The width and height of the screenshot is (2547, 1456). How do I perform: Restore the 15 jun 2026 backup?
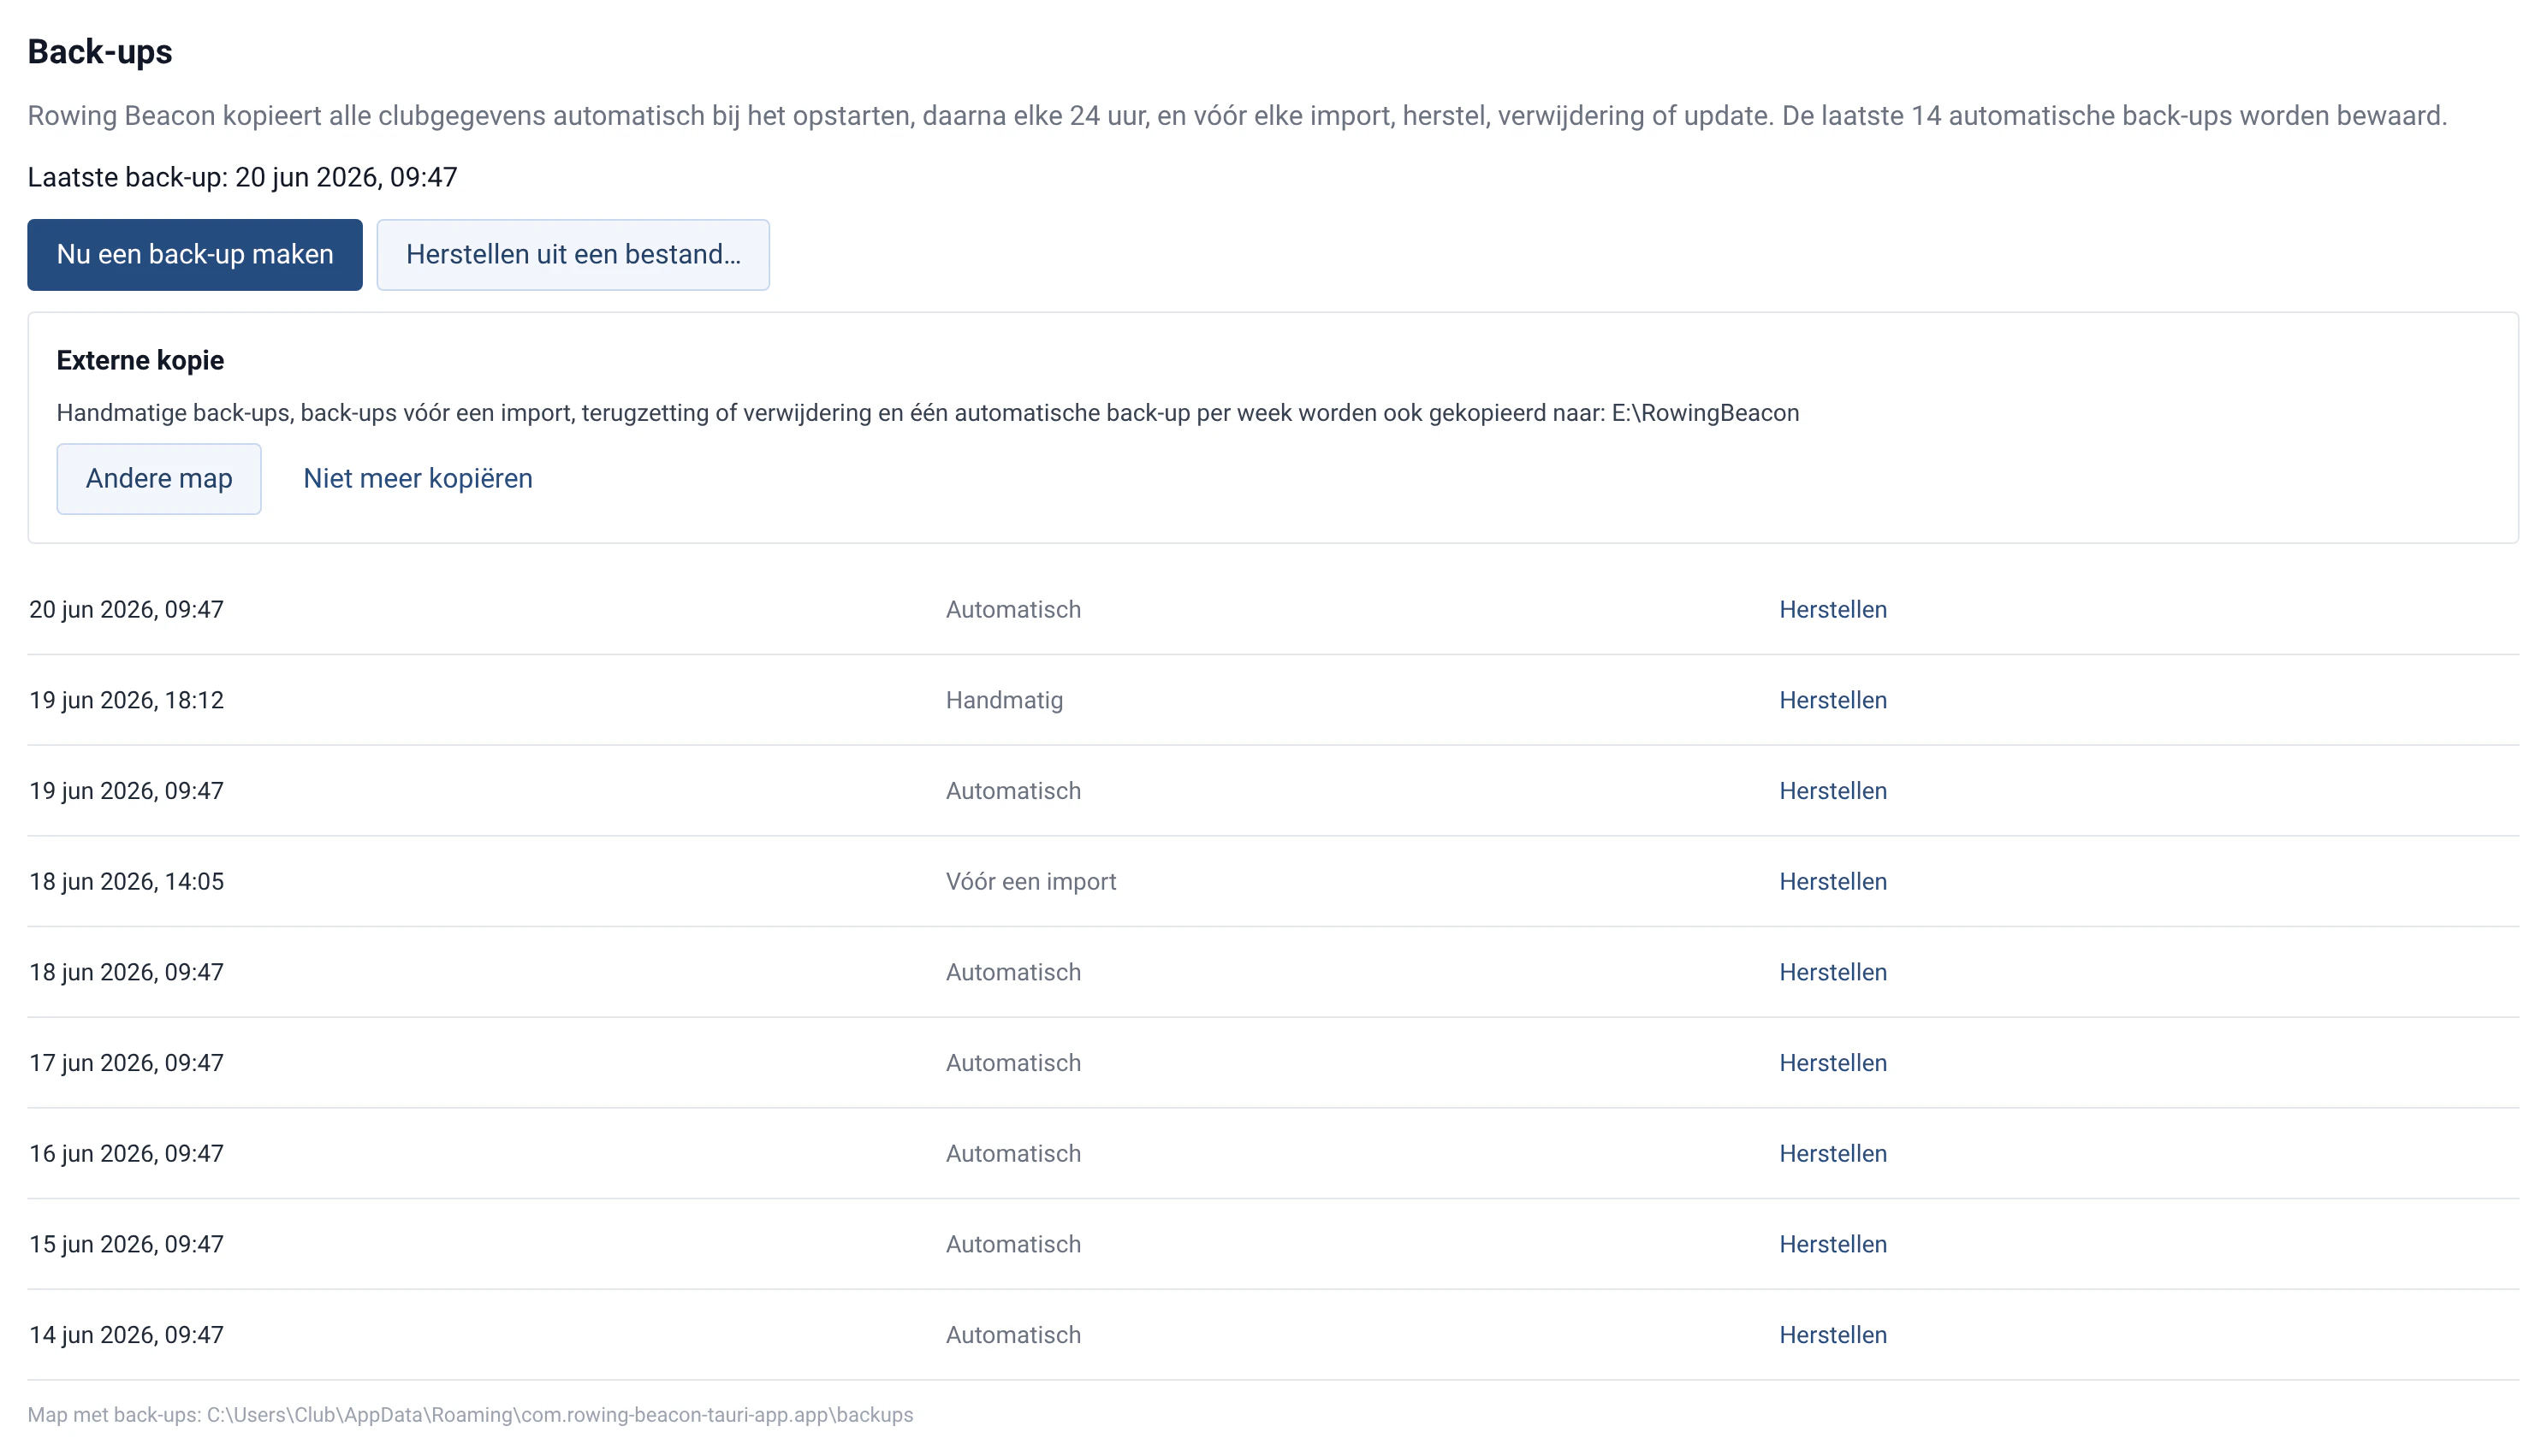coord(1832,1244)
